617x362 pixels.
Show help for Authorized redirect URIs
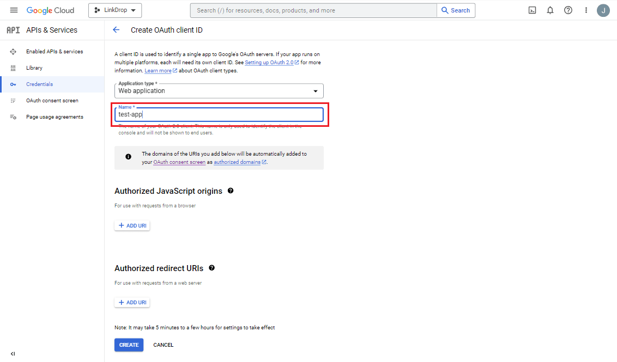pos(211,268)
